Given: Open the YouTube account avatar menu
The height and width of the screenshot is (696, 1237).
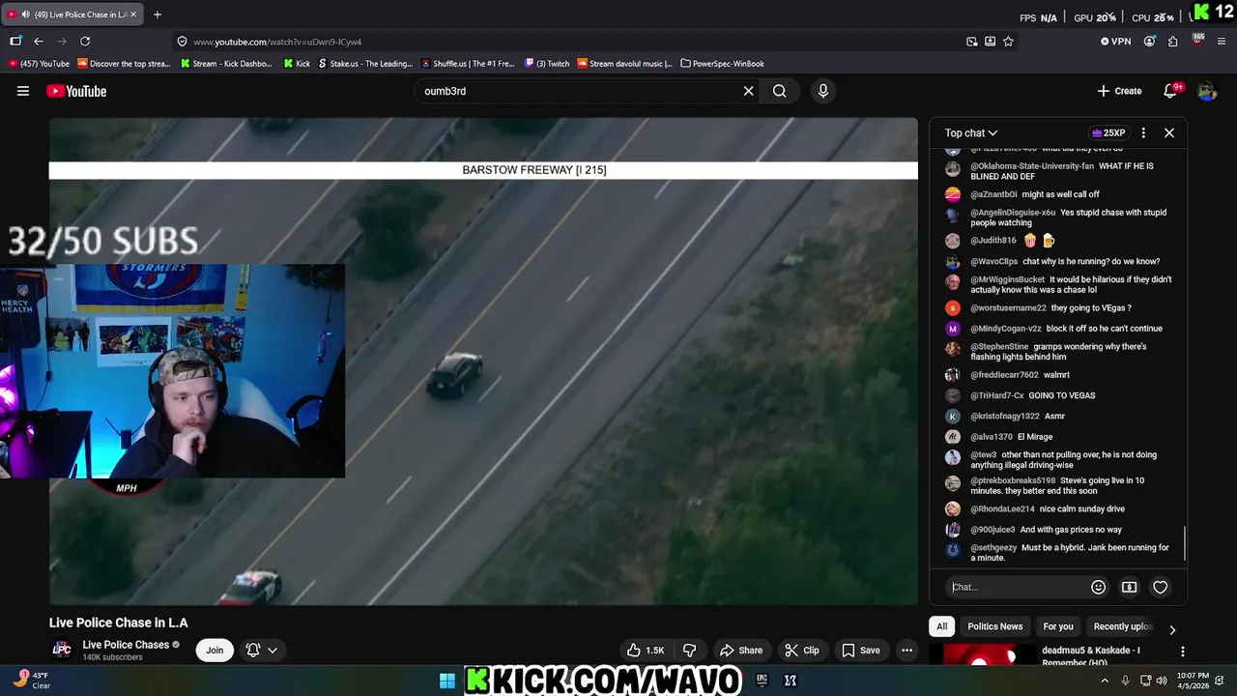Looking at the screenshot, I should click(1207, 91).
